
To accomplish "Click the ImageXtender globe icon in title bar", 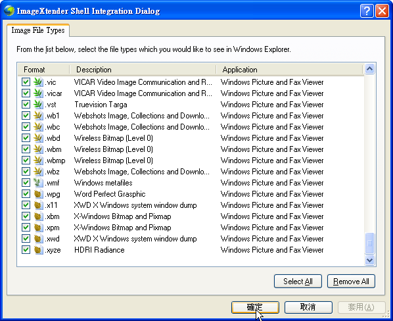I will [9, 11].
